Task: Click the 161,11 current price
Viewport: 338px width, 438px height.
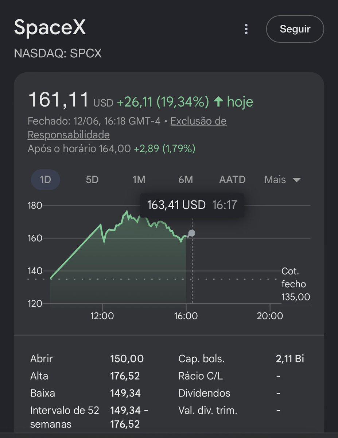Action: tap(59, 100)
